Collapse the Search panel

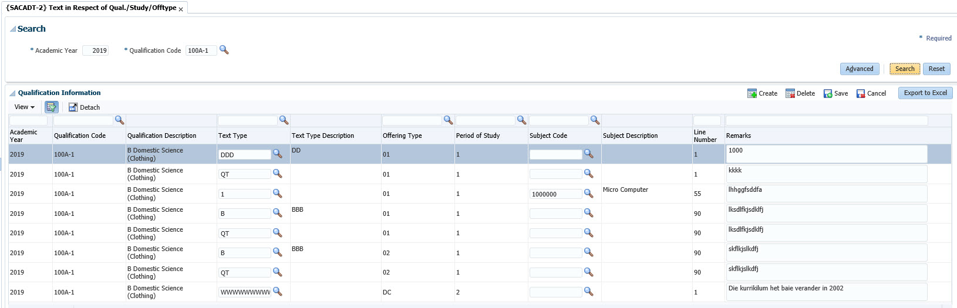(x=13, y=29)
